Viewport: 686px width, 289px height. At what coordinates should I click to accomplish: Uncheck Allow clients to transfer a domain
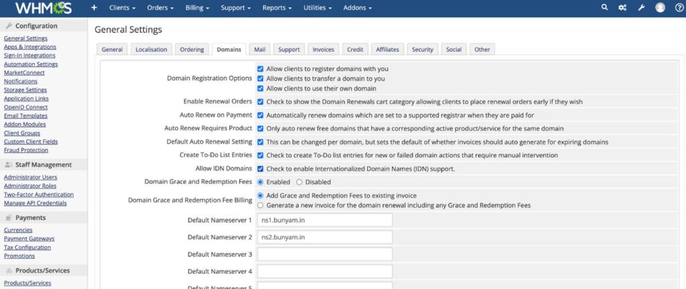261,78
